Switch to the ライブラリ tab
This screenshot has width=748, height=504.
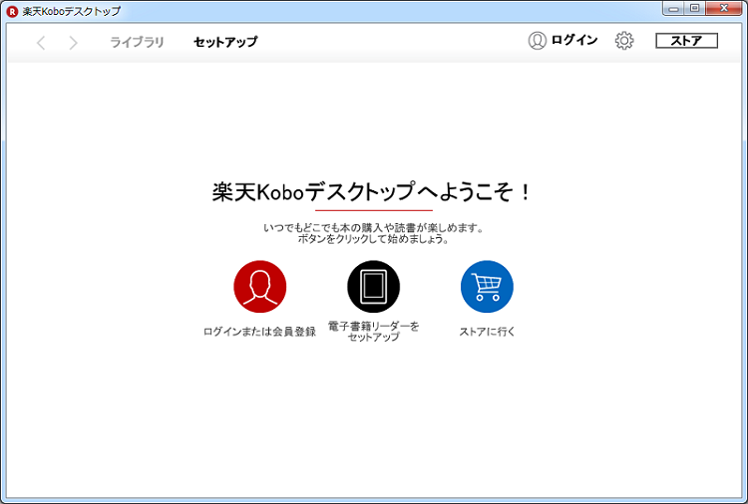pyautogui.click(x=137, y=42)
